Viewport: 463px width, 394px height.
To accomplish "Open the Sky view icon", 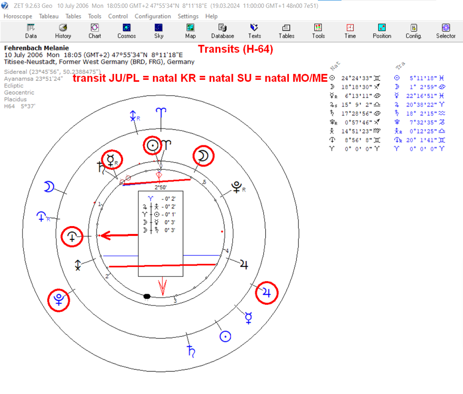I will (158, 32).
